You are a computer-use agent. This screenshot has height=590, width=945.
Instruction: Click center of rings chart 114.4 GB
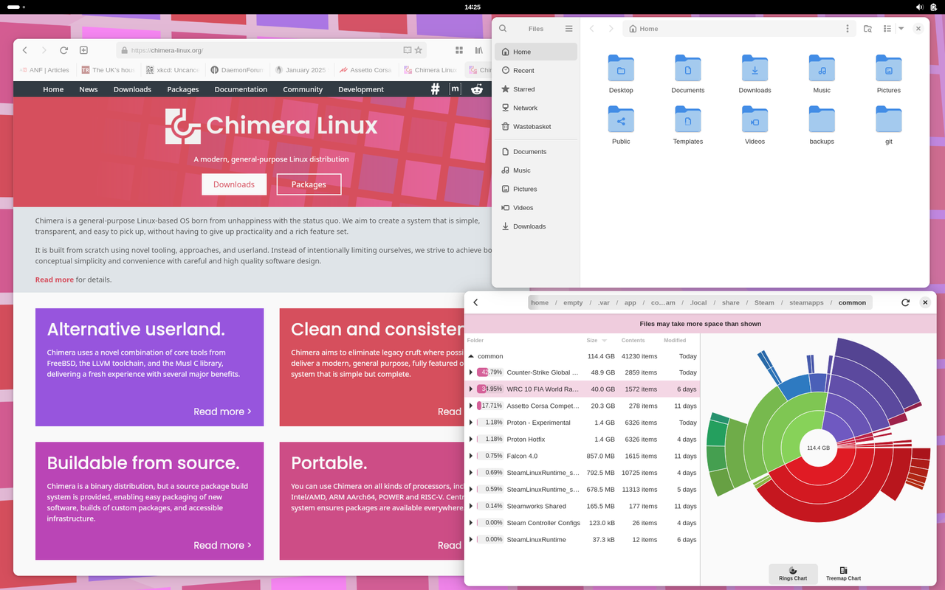coord(818,448)
